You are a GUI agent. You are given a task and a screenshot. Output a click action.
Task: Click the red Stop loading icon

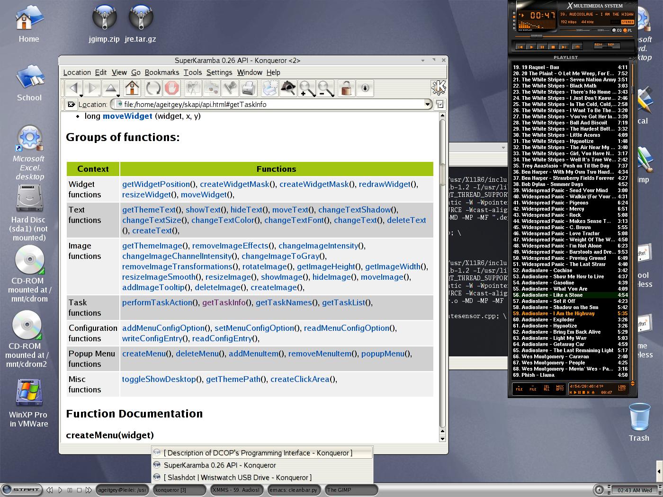172,88
